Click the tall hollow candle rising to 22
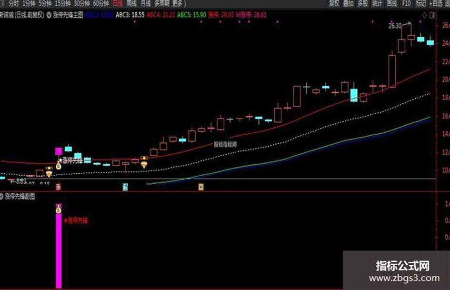450x290 pixels. 392,71
